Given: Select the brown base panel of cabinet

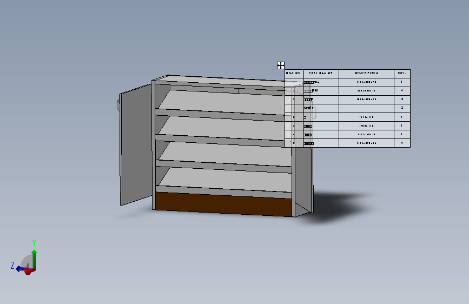Looking at the screenshot, I should coord(223,204).
